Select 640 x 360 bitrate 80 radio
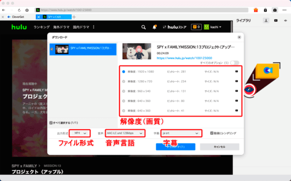291x181 pixels. pyautogui.click(x=124, y=101)
